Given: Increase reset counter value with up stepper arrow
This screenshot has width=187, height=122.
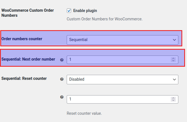Looking at the screenshot, I should 173,98.
